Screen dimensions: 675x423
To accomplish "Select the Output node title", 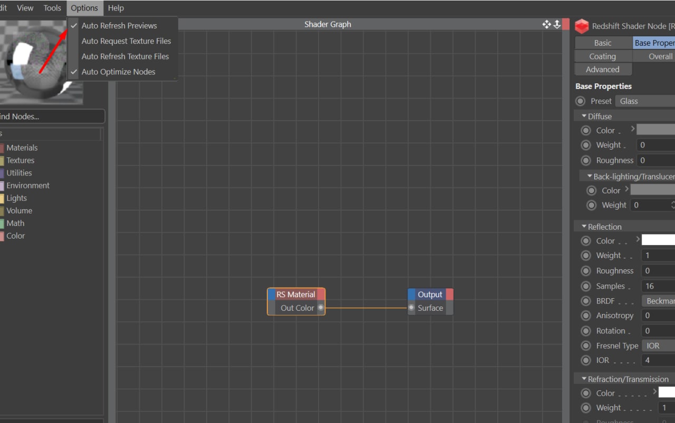I will click(430, 294).
